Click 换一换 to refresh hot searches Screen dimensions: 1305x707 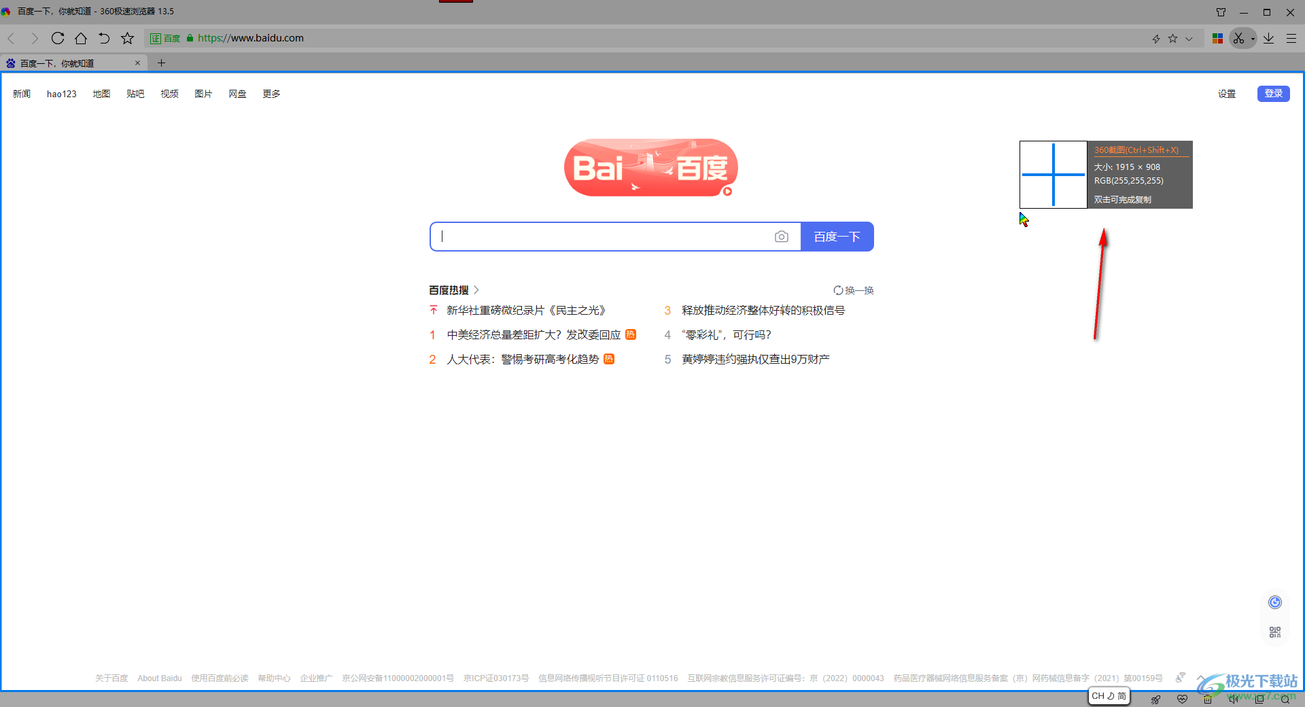point(854,290)
